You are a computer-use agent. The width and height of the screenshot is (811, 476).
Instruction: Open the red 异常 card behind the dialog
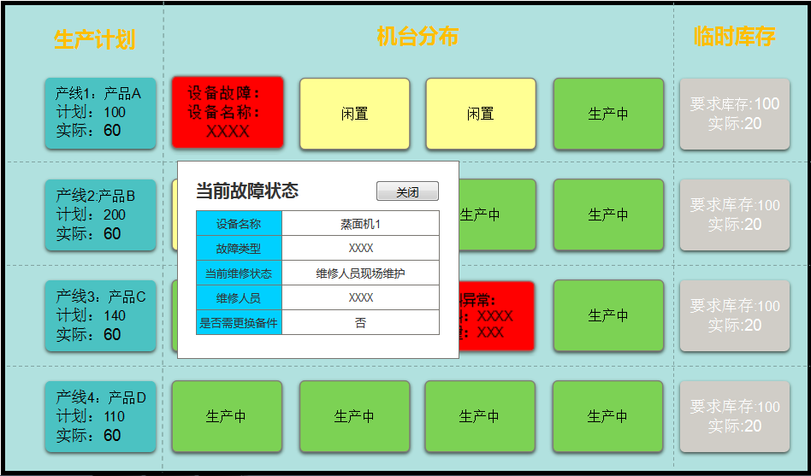pyautogui.click(x=496, y=316)
